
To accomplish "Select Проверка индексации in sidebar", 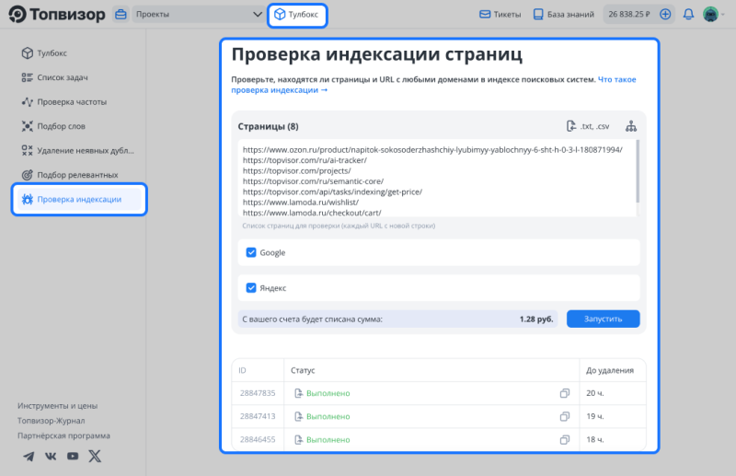I will pos(79,199).
